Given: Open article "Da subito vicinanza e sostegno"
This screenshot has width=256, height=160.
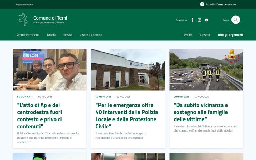Looking at the screenshot, I should [201, 112].
